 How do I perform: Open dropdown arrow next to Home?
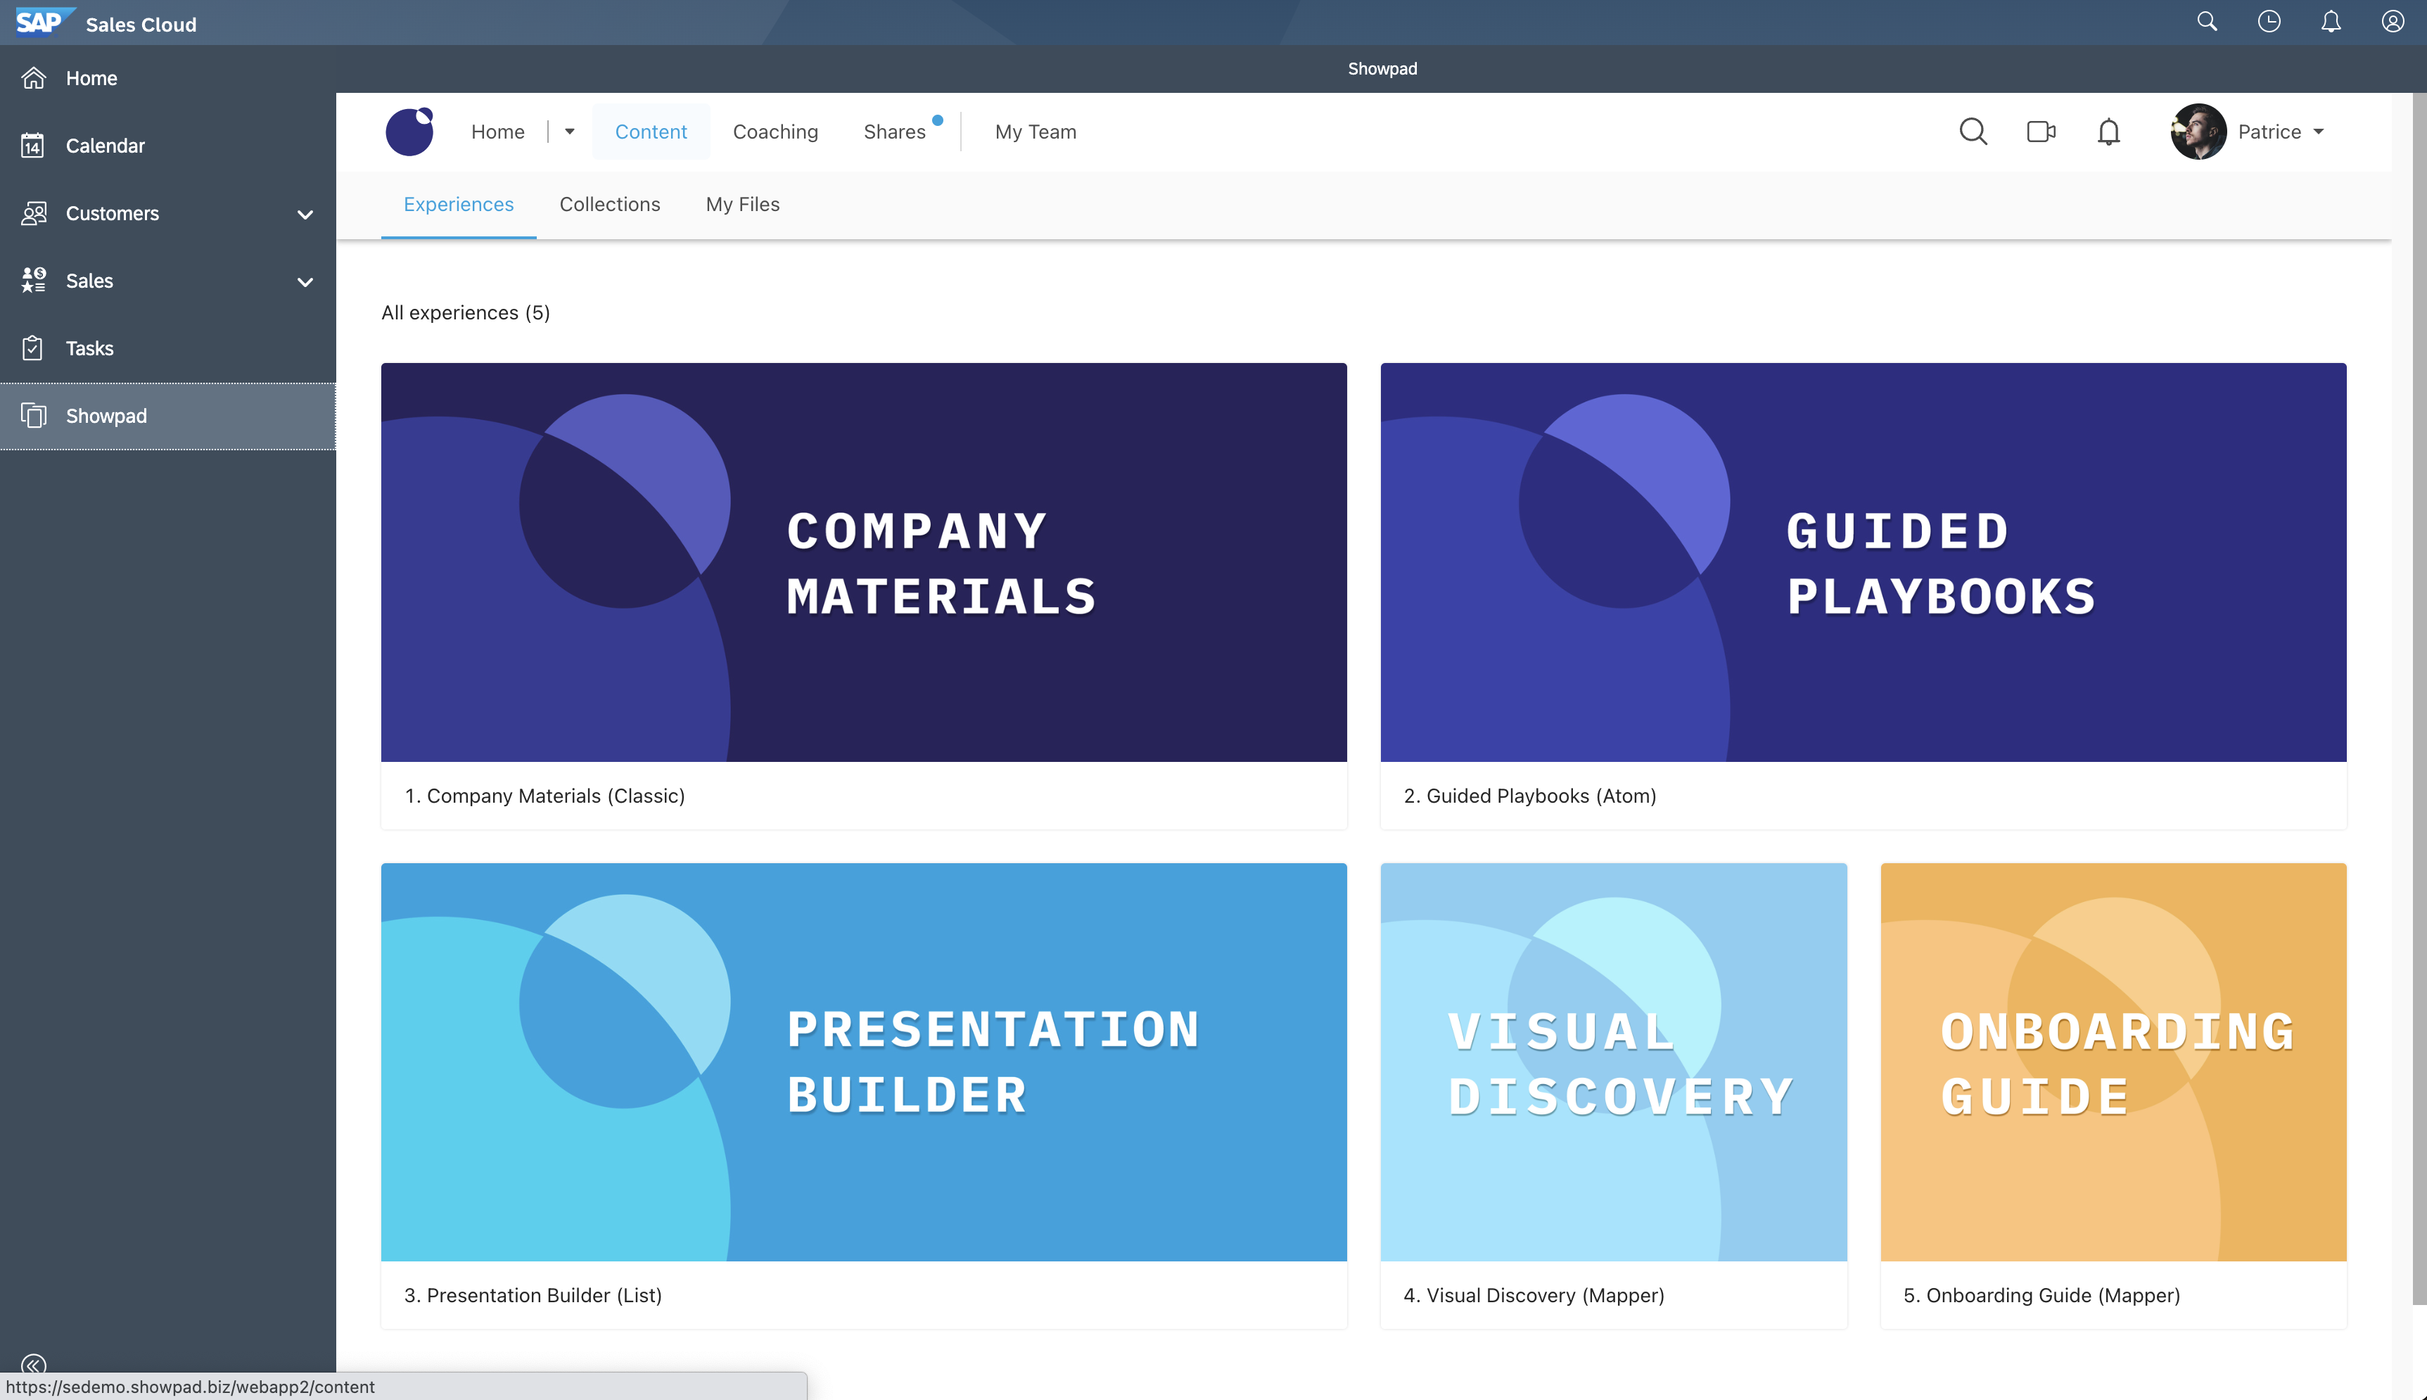pos(569,132)
